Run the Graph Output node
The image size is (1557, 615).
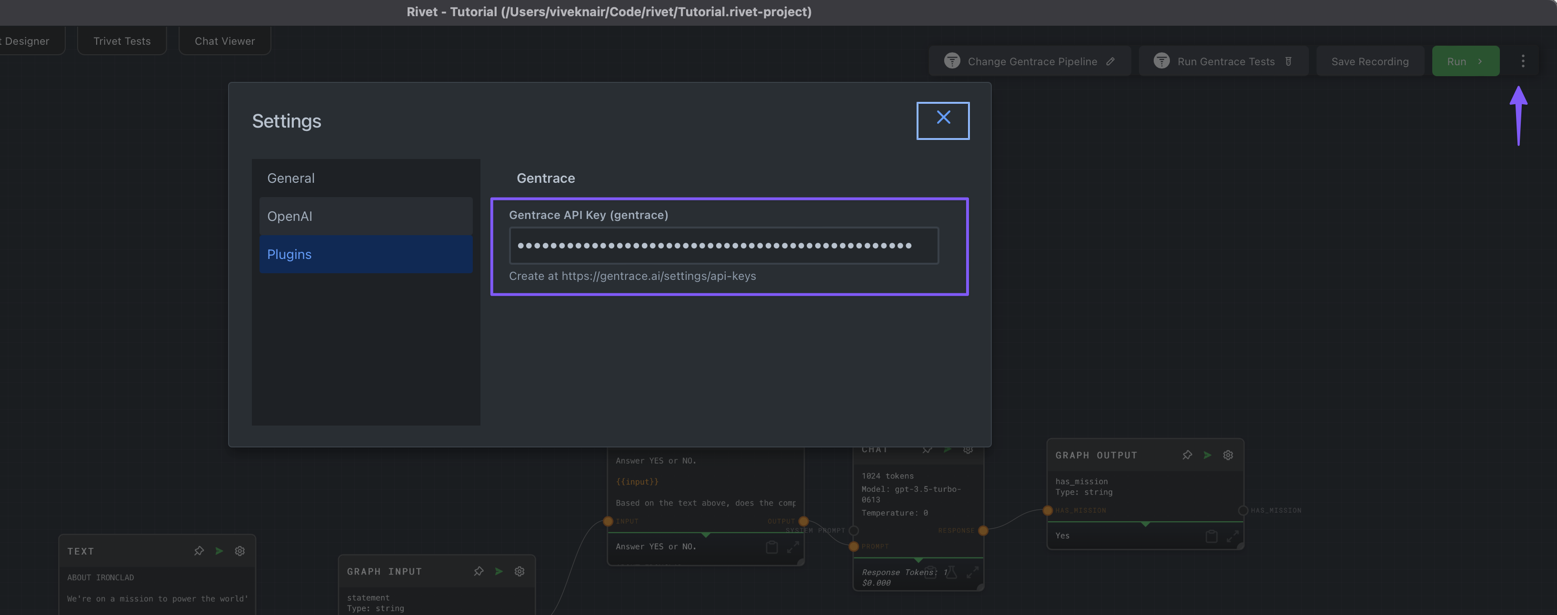(x=1208, y=455)
